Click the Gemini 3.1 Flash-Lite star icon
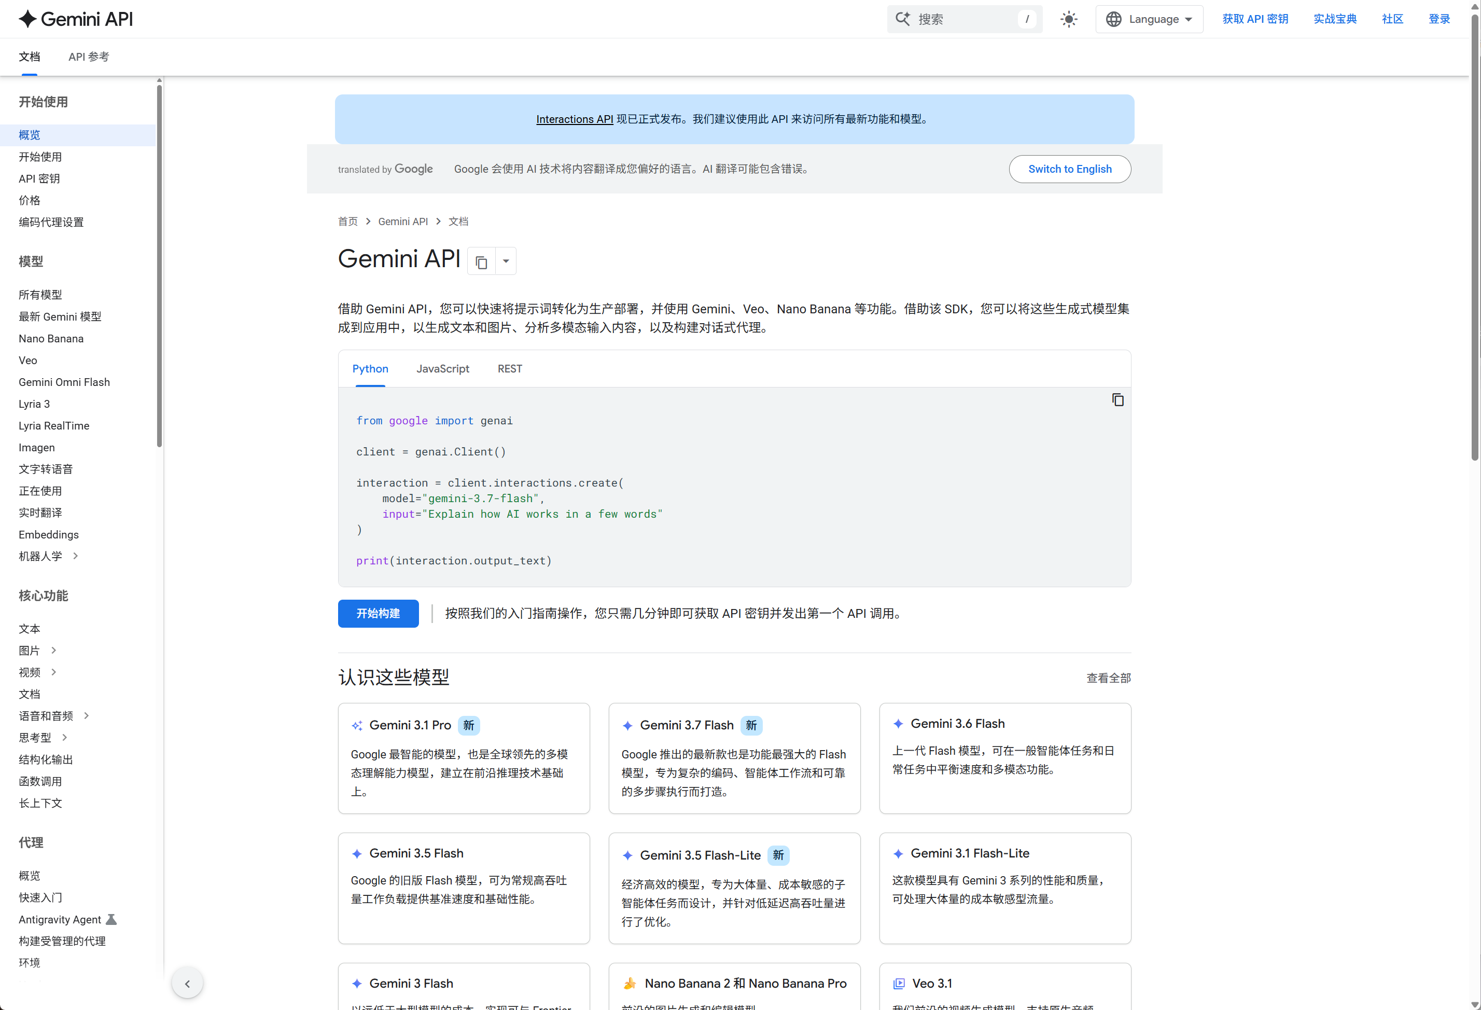Viewport: 1481px width, 1010px height. [898, 854]
